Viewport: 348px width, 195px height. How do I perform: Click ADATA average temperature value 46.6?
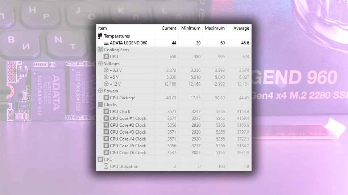pos(245,43)
